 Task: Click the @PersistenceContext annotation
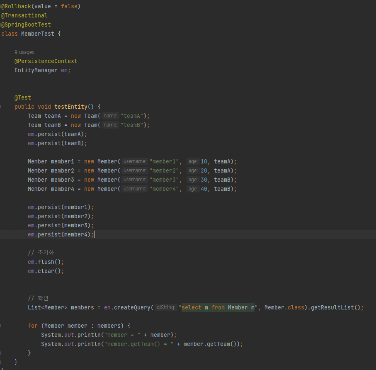[46, 61]
